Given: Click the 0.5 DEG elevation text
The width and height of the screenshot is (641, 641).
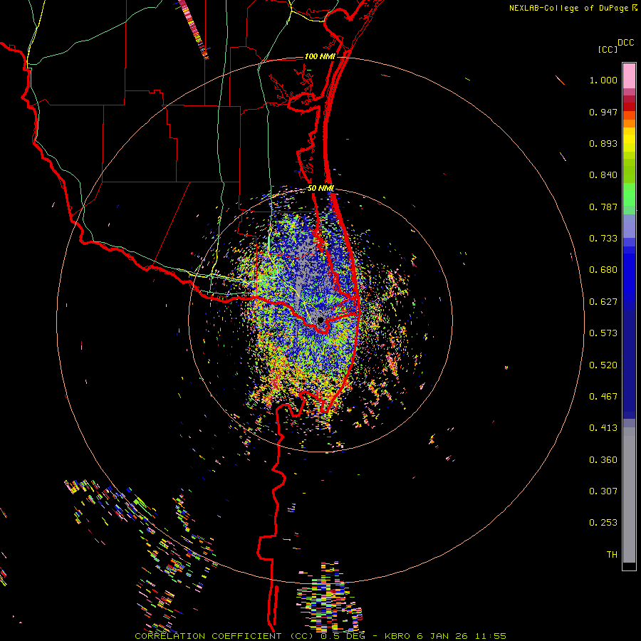Looking at the screenshot, I should (345, 636).
